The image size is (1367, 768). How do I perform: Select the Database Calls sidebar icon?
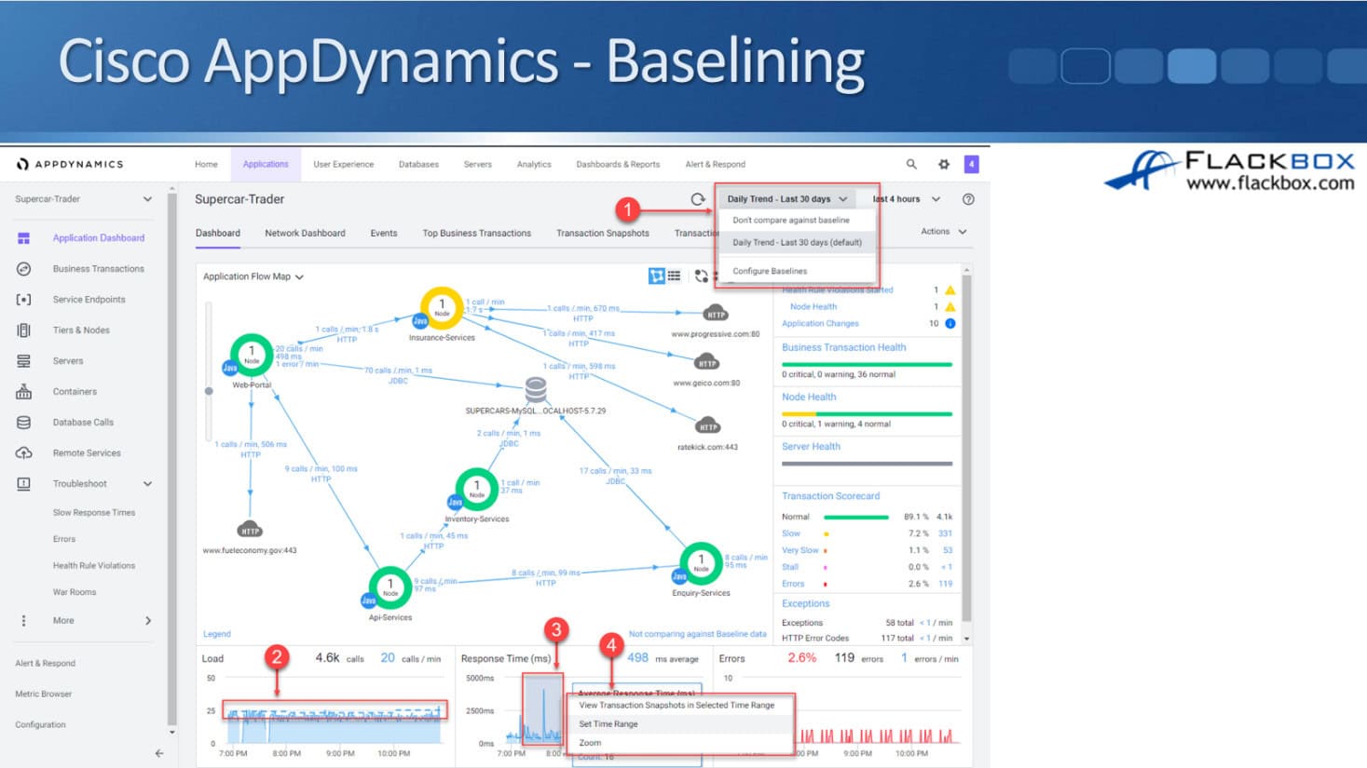[x=24, y=423]
